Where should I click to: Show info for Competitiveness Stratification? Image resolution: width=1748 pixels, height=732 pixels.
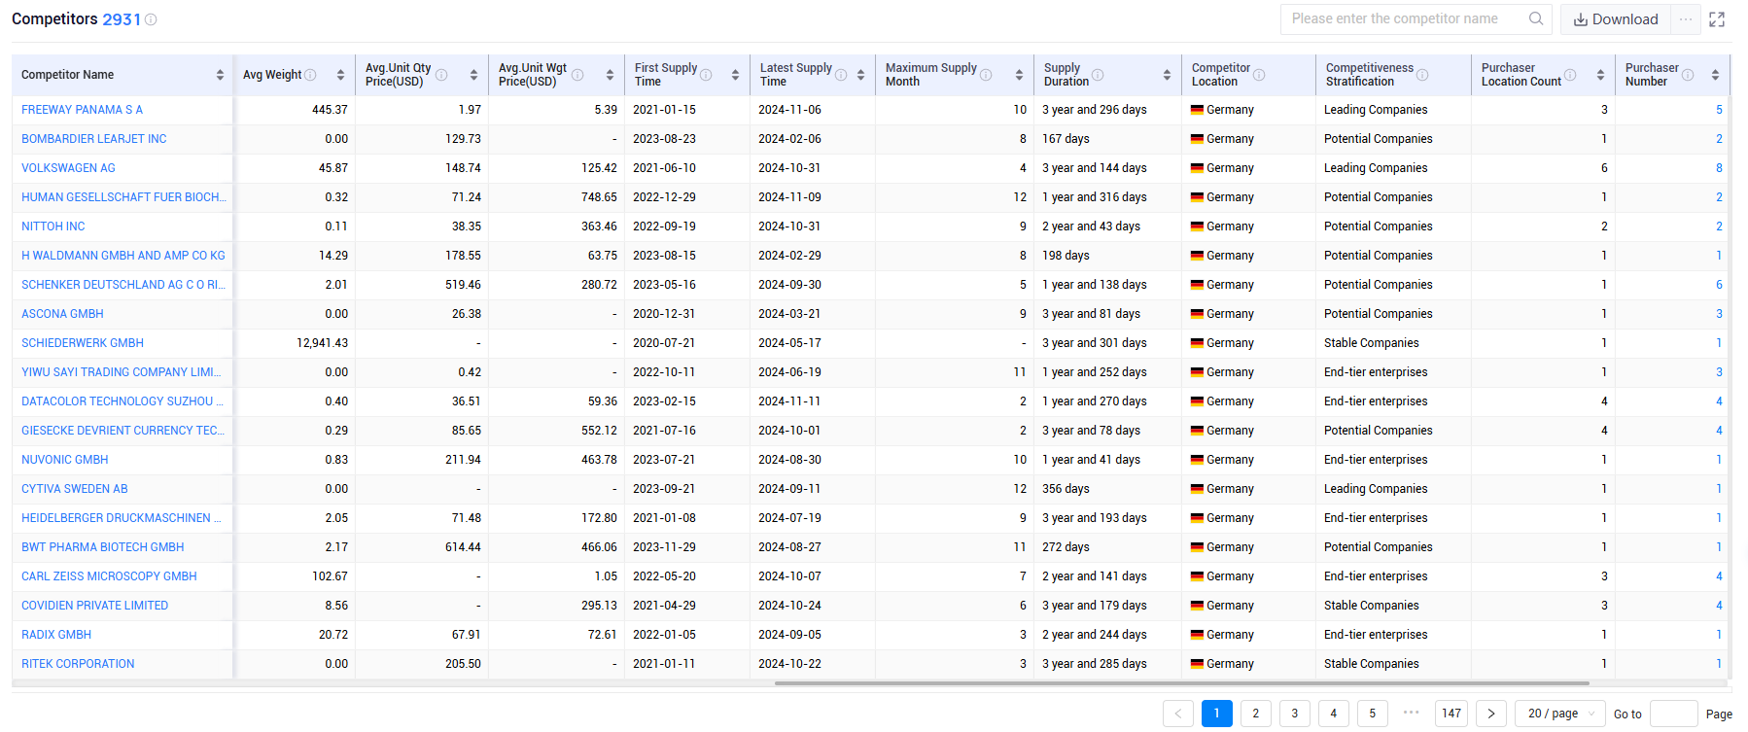[1422, 75]
